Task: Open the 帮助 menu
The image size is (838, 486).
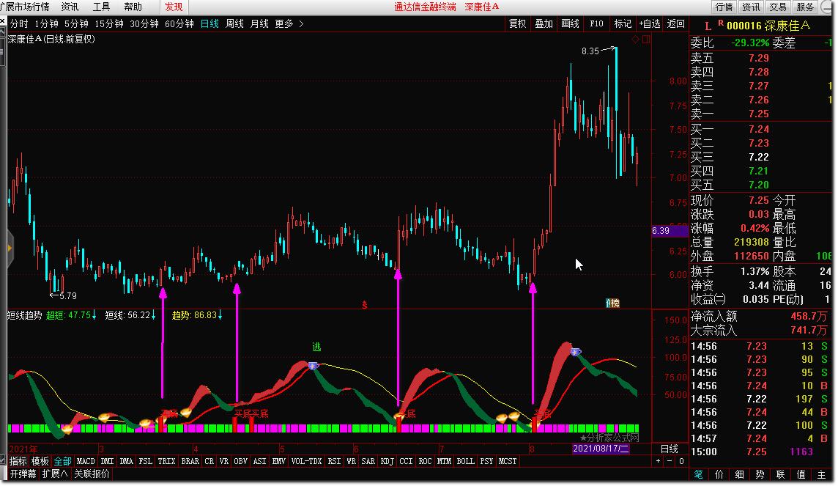Action: pyautogui.click(x=133, y=7)
